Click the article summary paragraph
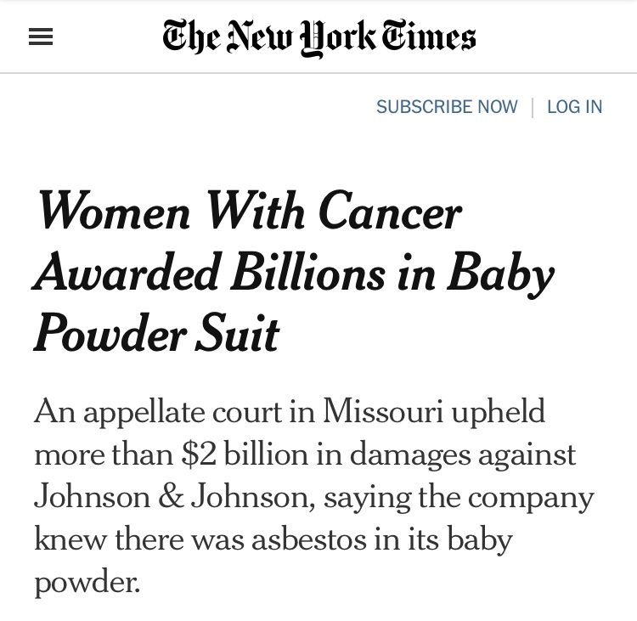This screenshot has height=621, width=637. [313, 497]
